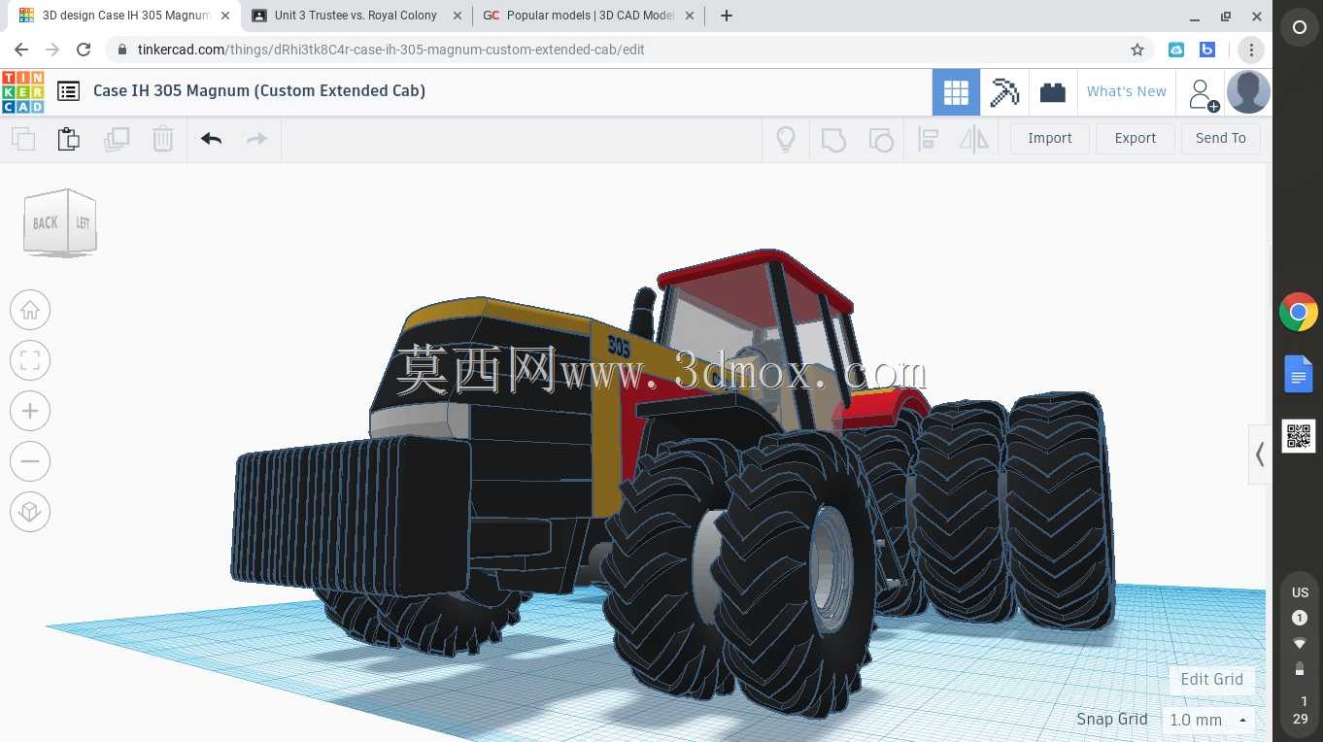1323x742 pixels.
Task: Click the Chrome icon on shelf
Action: point(1299,313)
